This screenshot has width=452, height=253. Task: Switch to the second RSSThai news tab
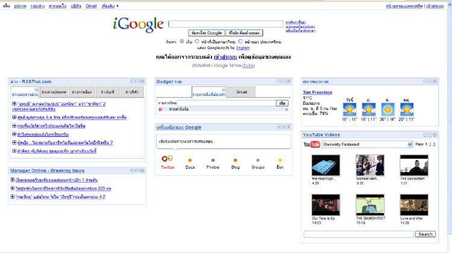(54, 92)
